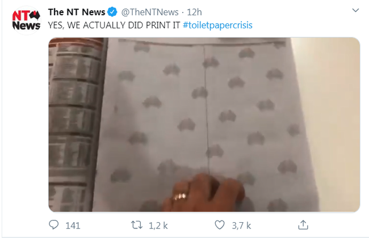Click the tweet text YES, WE ACTUALLY DID PRINT IT

[x=114, y=25]
